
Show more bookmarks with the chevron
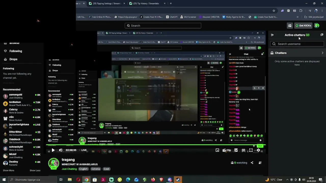point(297,17)
